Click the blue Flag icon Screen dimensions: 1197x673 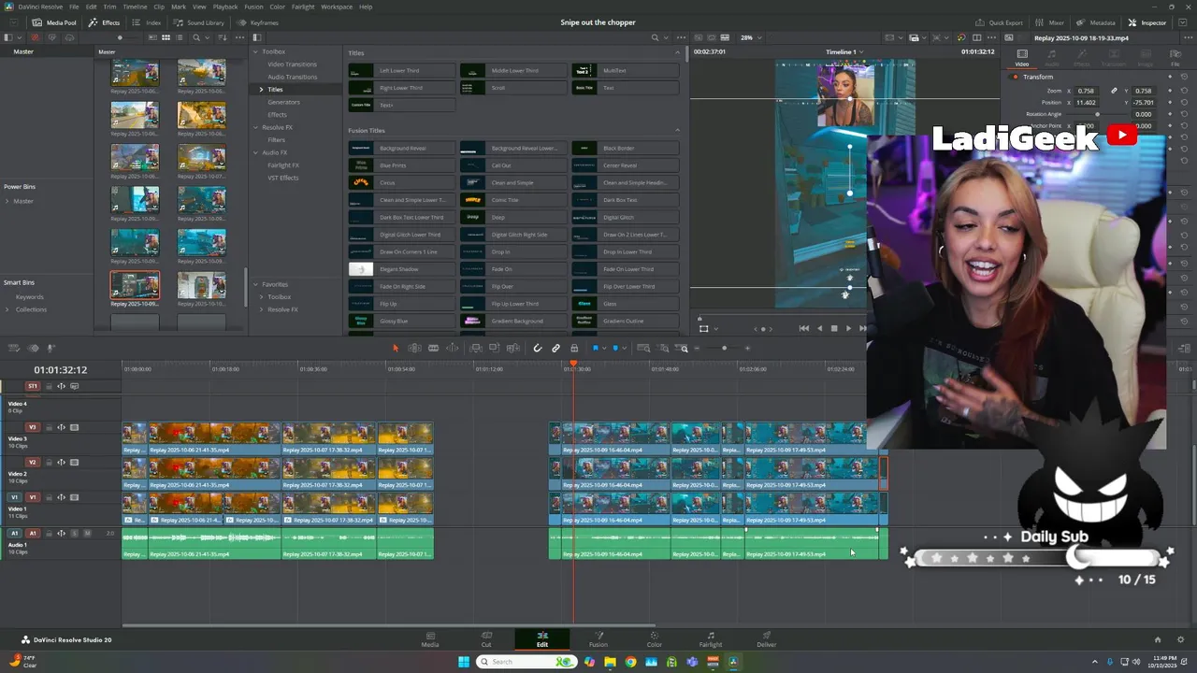pyautogui.click(x=595, y=348)
